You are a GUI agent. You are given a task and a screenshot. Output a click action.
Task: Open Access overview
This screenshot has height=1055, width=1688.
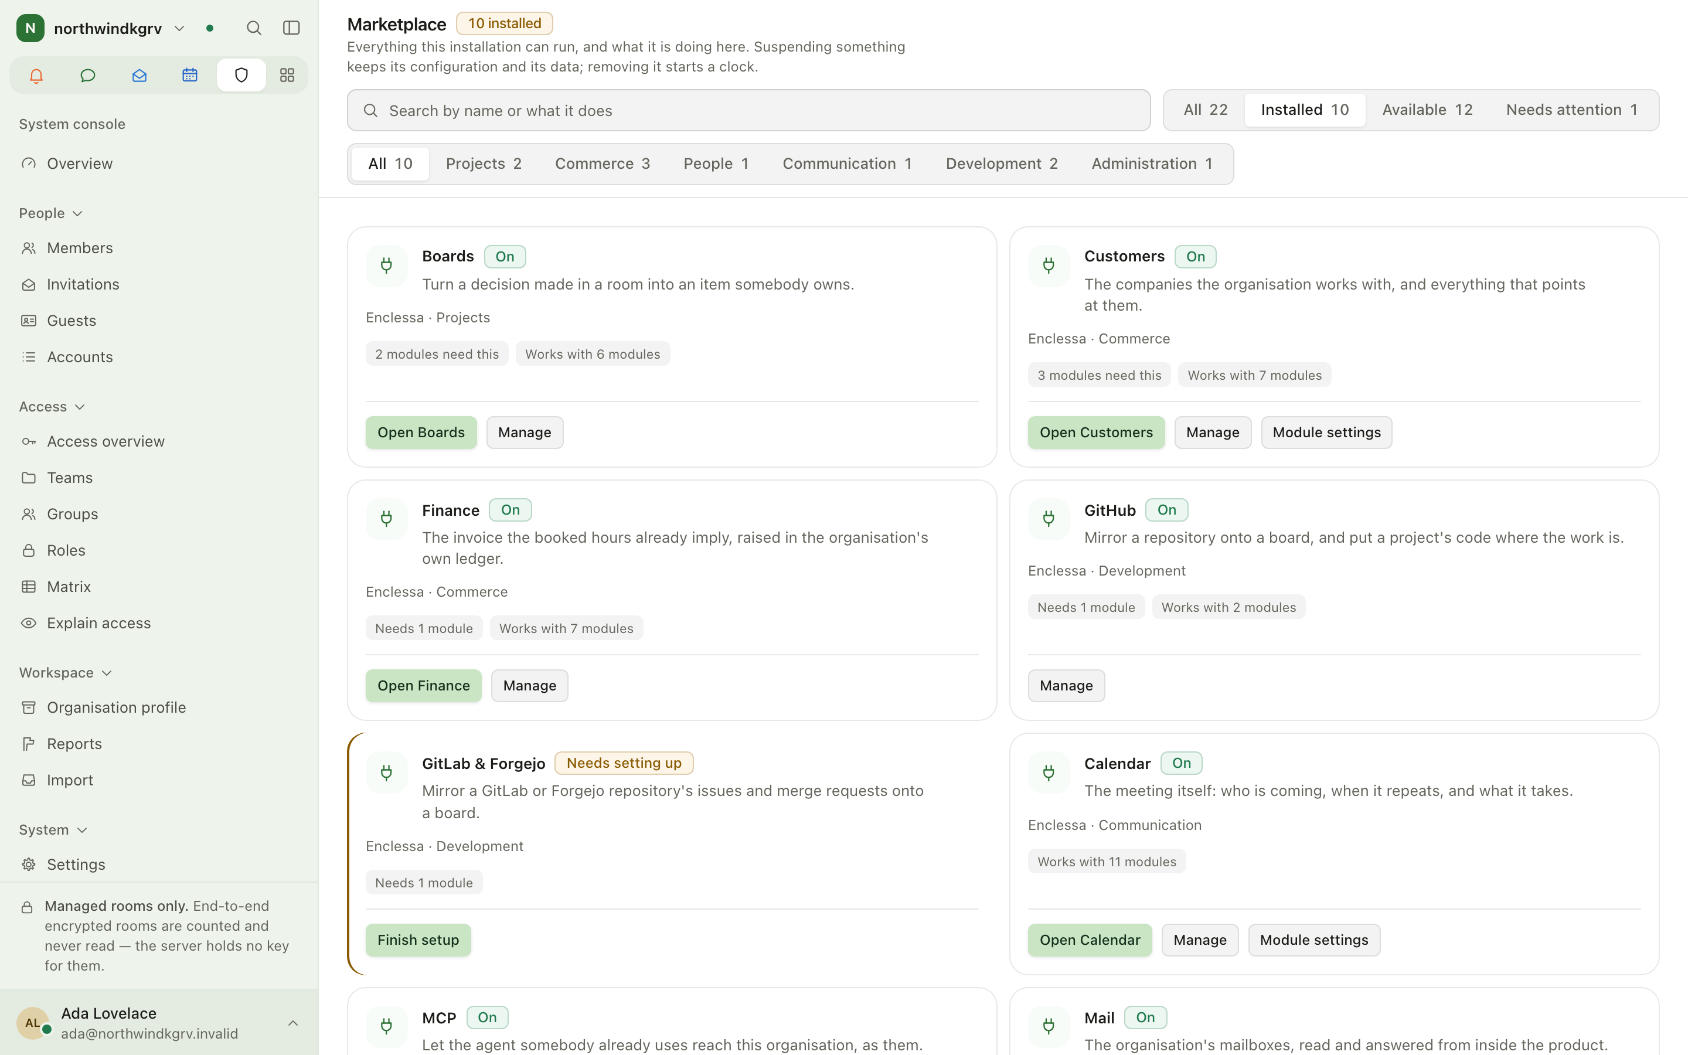(159, 441)
